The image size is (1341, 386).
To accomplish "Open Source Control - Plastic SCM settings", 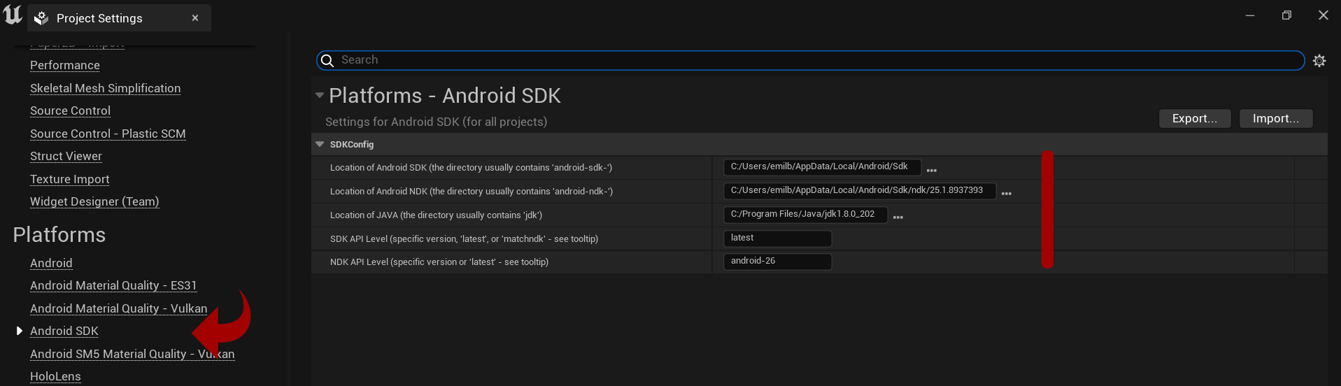I will tap(108, 134).
